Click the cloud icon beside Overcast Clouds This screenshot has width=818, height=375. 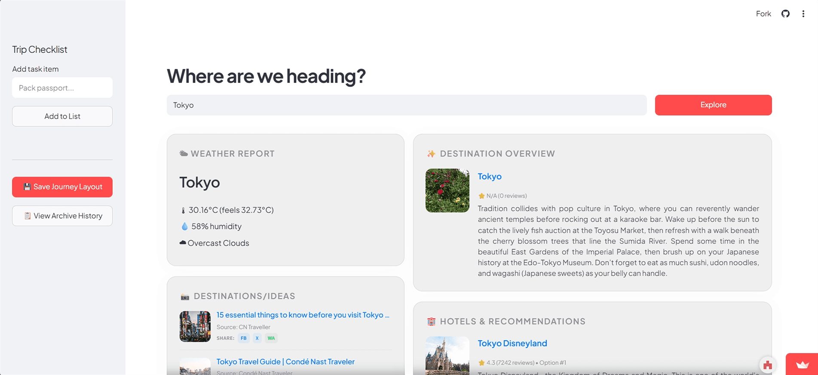[183, 242]
